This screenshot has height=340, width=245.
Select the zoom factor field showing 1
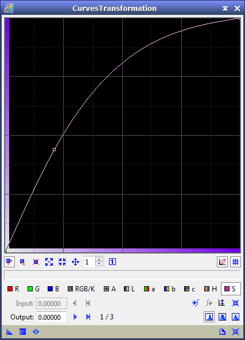[x=90, y=262]
